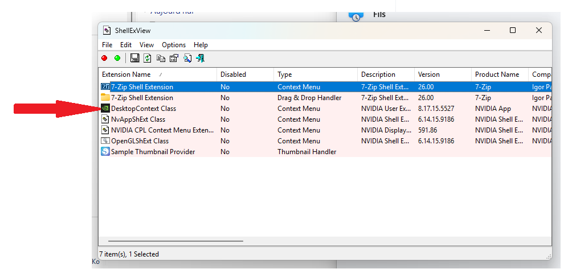564x273 pixels.
Task: Click the folder icon of Drag & Drop 7-Zip row
Action: tap(105, 97)
